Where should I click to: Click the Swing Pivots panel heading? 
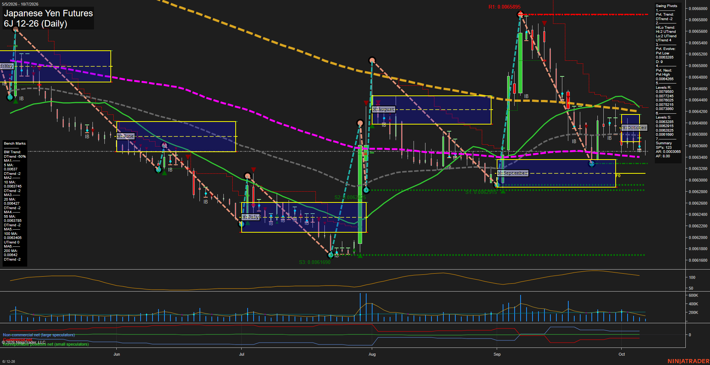[x=666, y=6]
